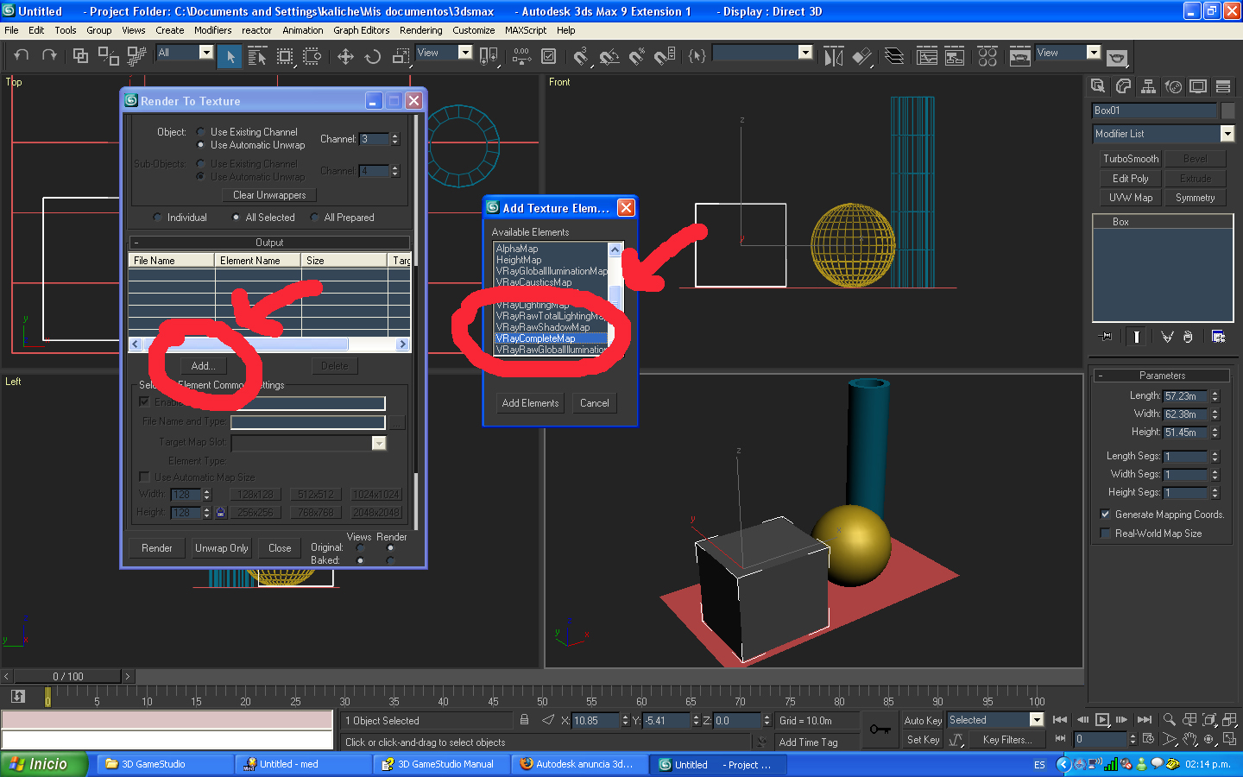Select Object's Use Automatic Unwrap radio
This screenshot has height=777, width=1243.
coord(200,145)
